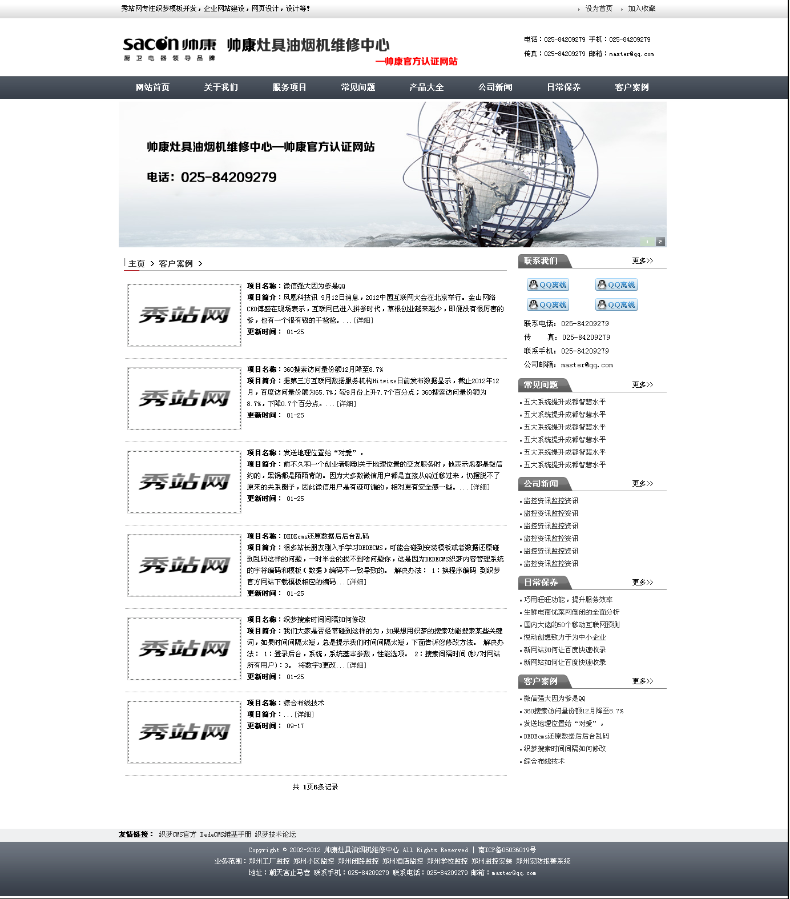Open 网站首页 in navigation bar
The height and width of the screenshot is (899, 790).
(152, 87)
